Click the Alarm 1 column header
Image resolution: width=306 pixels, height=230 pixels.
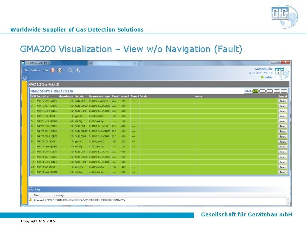116,96
